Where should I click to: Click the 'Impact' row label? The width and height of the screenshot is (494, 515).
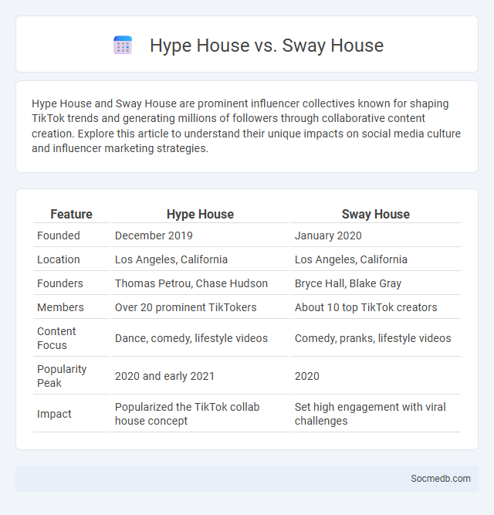pos(54,414)
